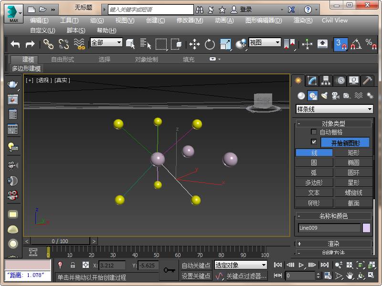Select the Rotate tool in toolbar
This screenshot has height=286, width=382.
[x=210, y=44]
